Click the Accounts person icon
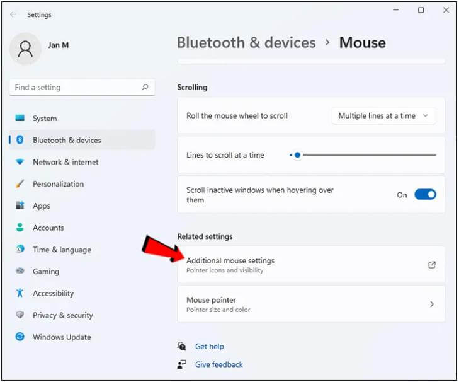This screenshot has height=382, width=459. pos(20,227)
